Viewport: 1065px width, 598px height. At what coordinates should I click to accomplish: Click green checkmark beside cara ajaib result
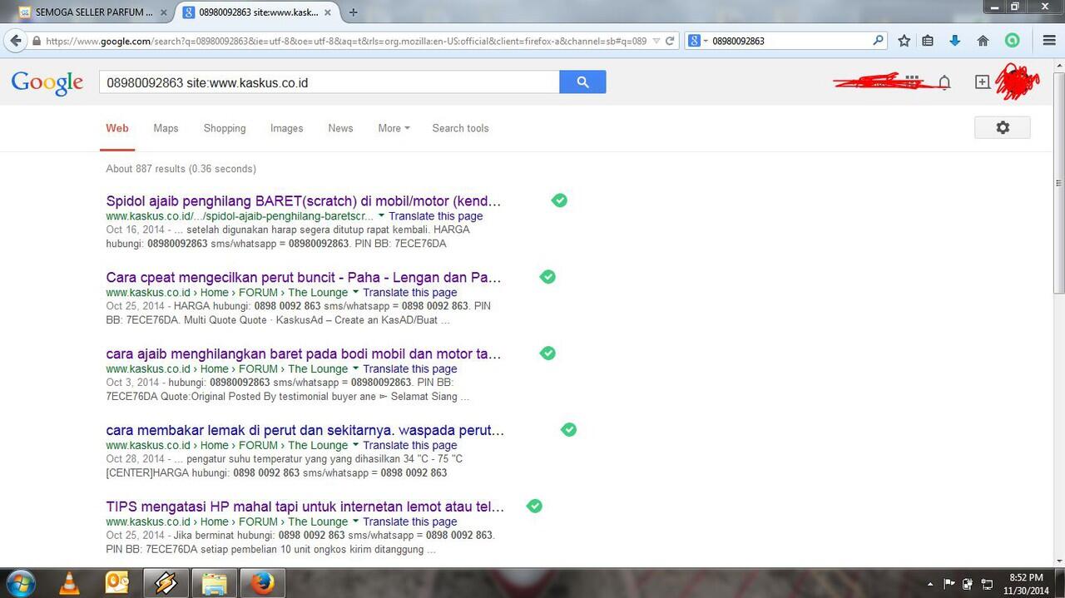(x=547, y=353)
